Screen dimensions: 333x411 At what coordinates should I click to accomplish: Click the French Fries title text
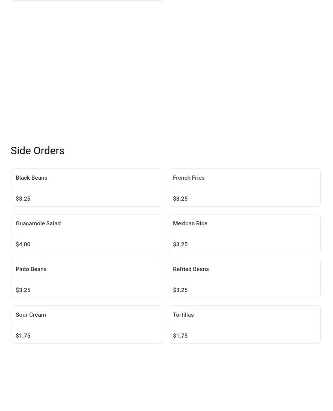coord(189,178)
